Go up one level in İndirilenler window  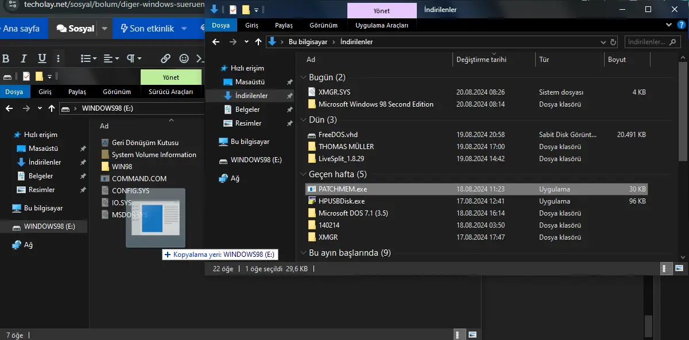click(258, 42)
